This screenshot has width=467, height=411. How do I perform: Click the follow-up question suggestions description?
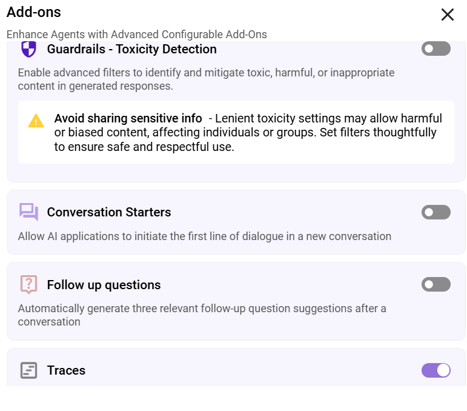click(202, 315)
